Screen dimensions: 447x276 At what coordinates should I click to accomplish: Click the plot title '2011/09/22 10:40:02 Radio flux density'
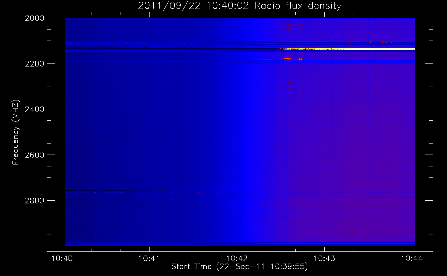pyautogui.click(x=240, y=6)
